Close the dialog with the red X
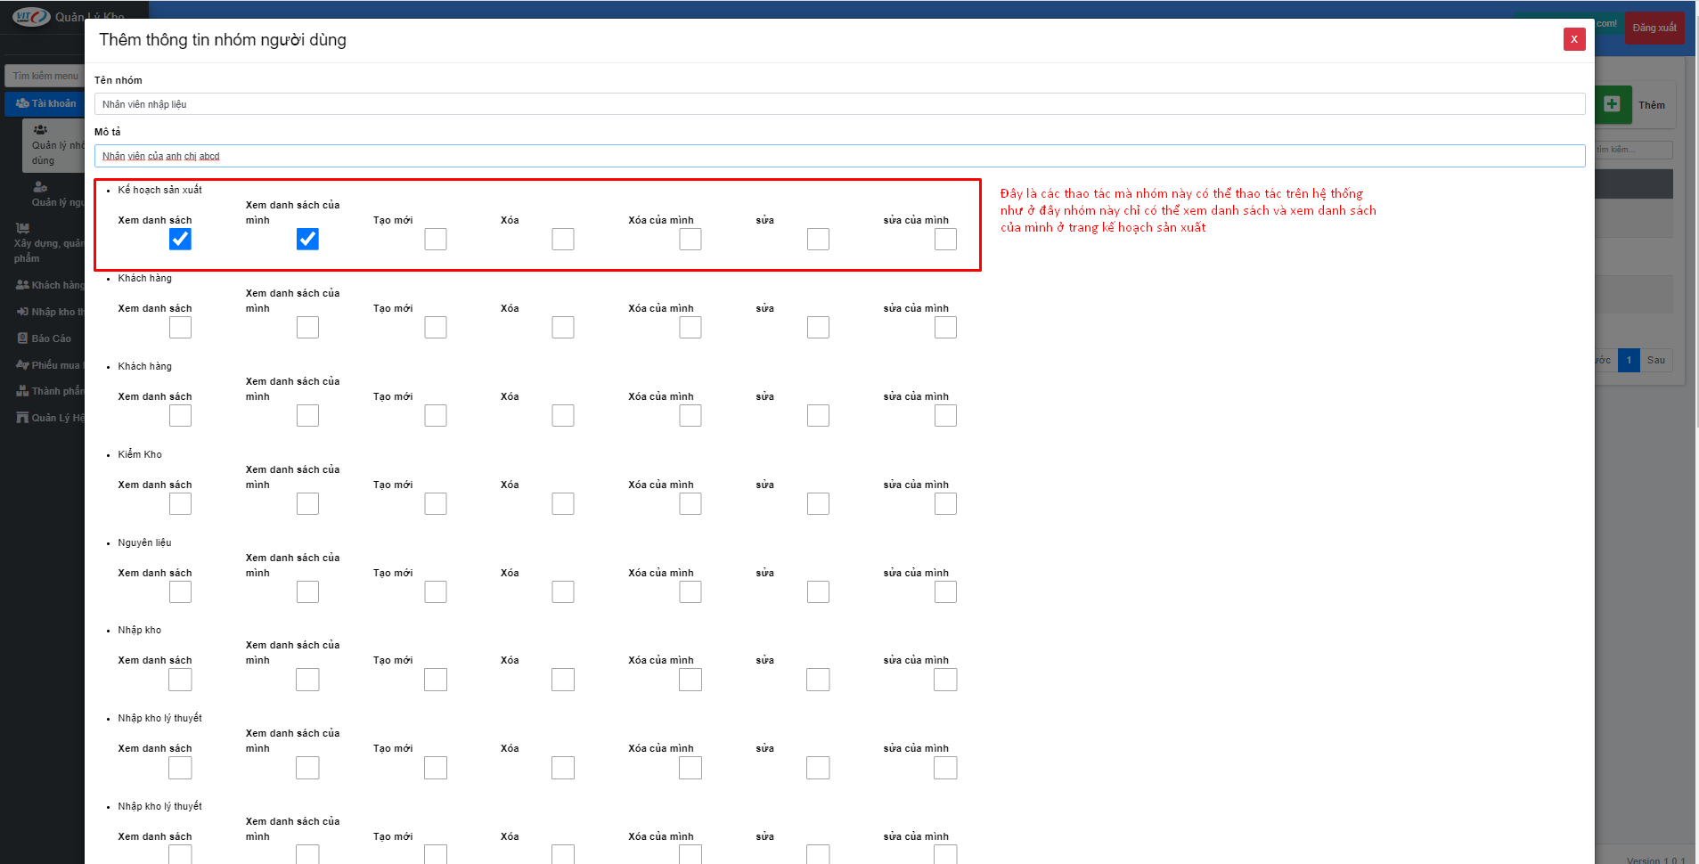This screenshot has height=864, width=1699. (1574, 39)
